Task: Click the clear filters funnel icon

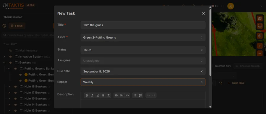Action: tap(220, 83)
